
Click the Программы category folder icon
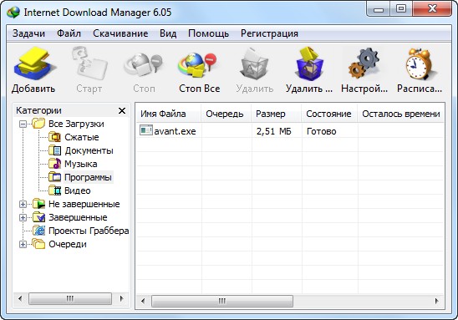[x=54, y=177]
